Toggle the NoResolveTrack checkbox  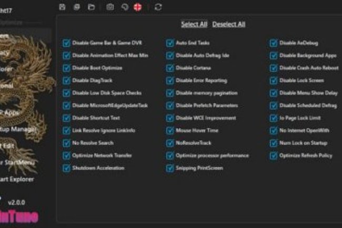tap(170, 143)
